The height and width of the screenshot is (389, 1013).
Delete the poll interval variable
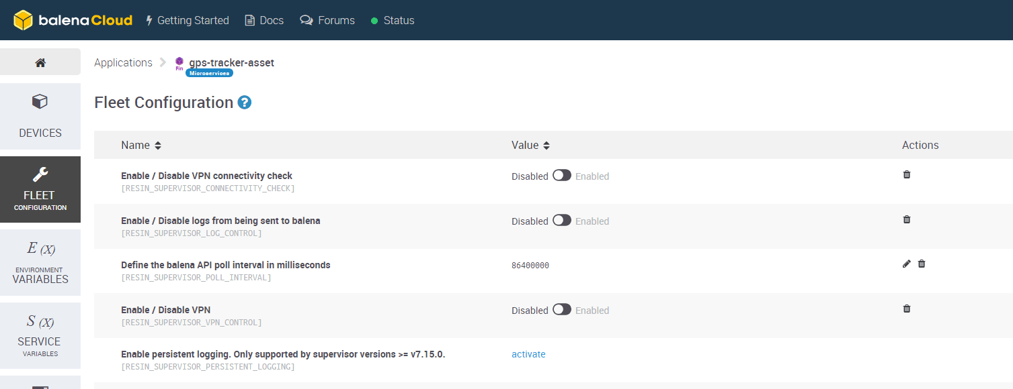(x=922, y=264)
